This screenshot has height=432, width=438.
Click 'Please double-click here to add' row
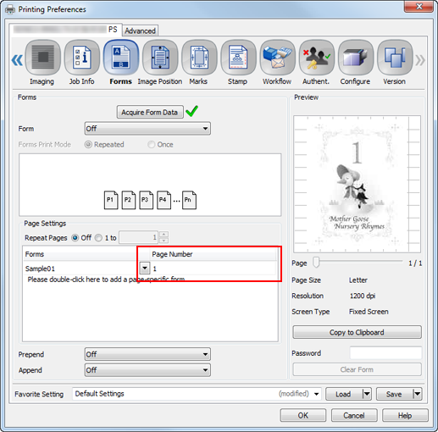pos(106,280)
